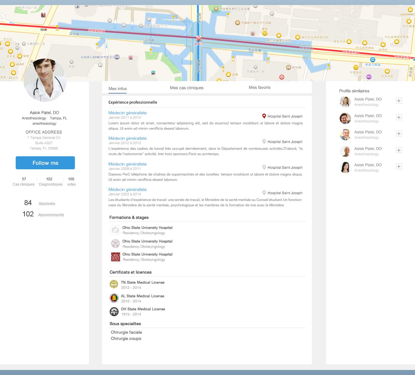Click the TN State Medical License seal

[114, 284]
